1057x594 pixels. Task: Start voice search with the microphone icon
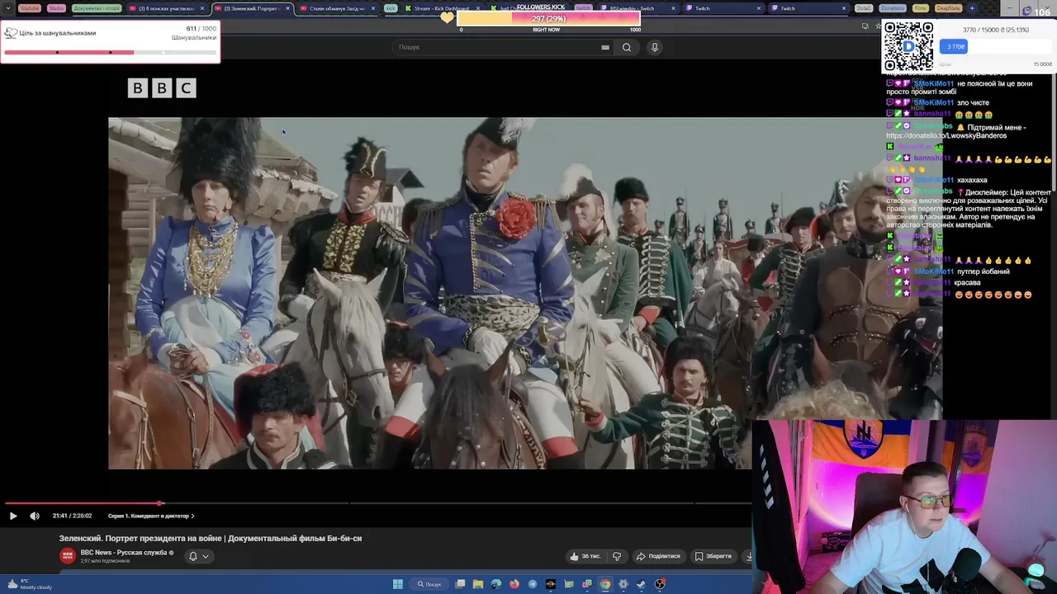[654, 47]
